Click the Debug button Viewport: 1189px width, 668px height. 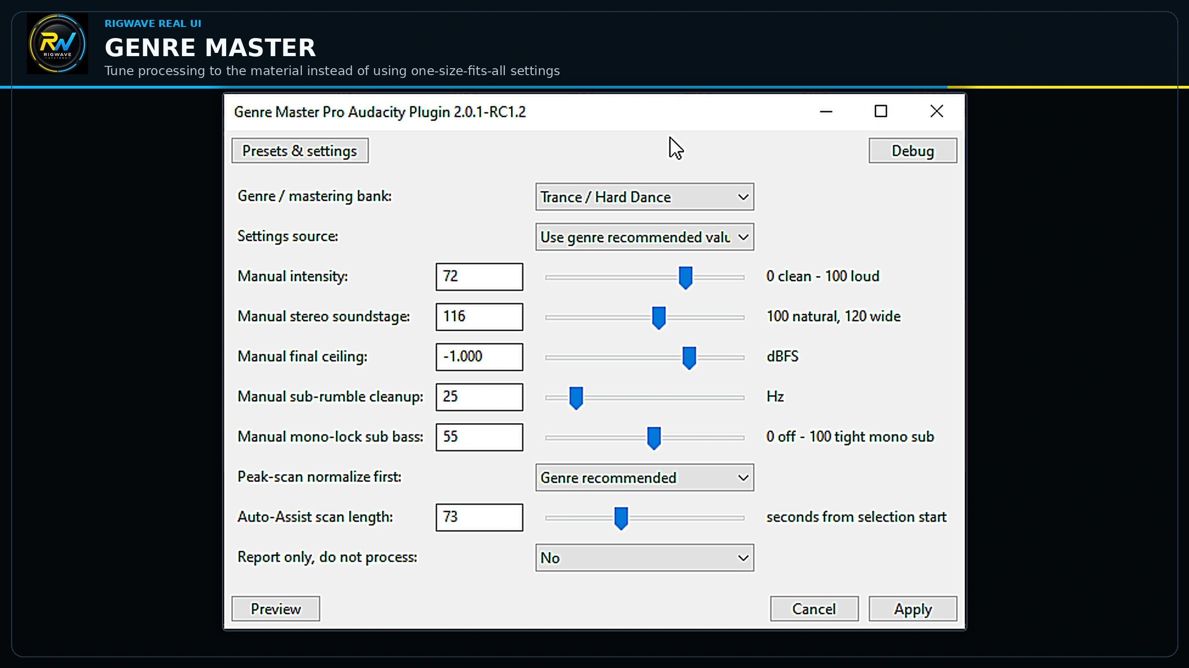coord(913,151)
